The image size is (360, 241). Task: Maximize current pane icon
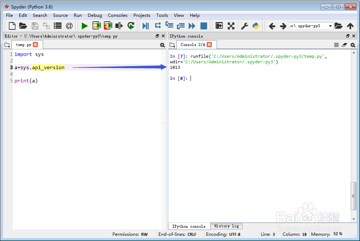[x=219, y=25]
